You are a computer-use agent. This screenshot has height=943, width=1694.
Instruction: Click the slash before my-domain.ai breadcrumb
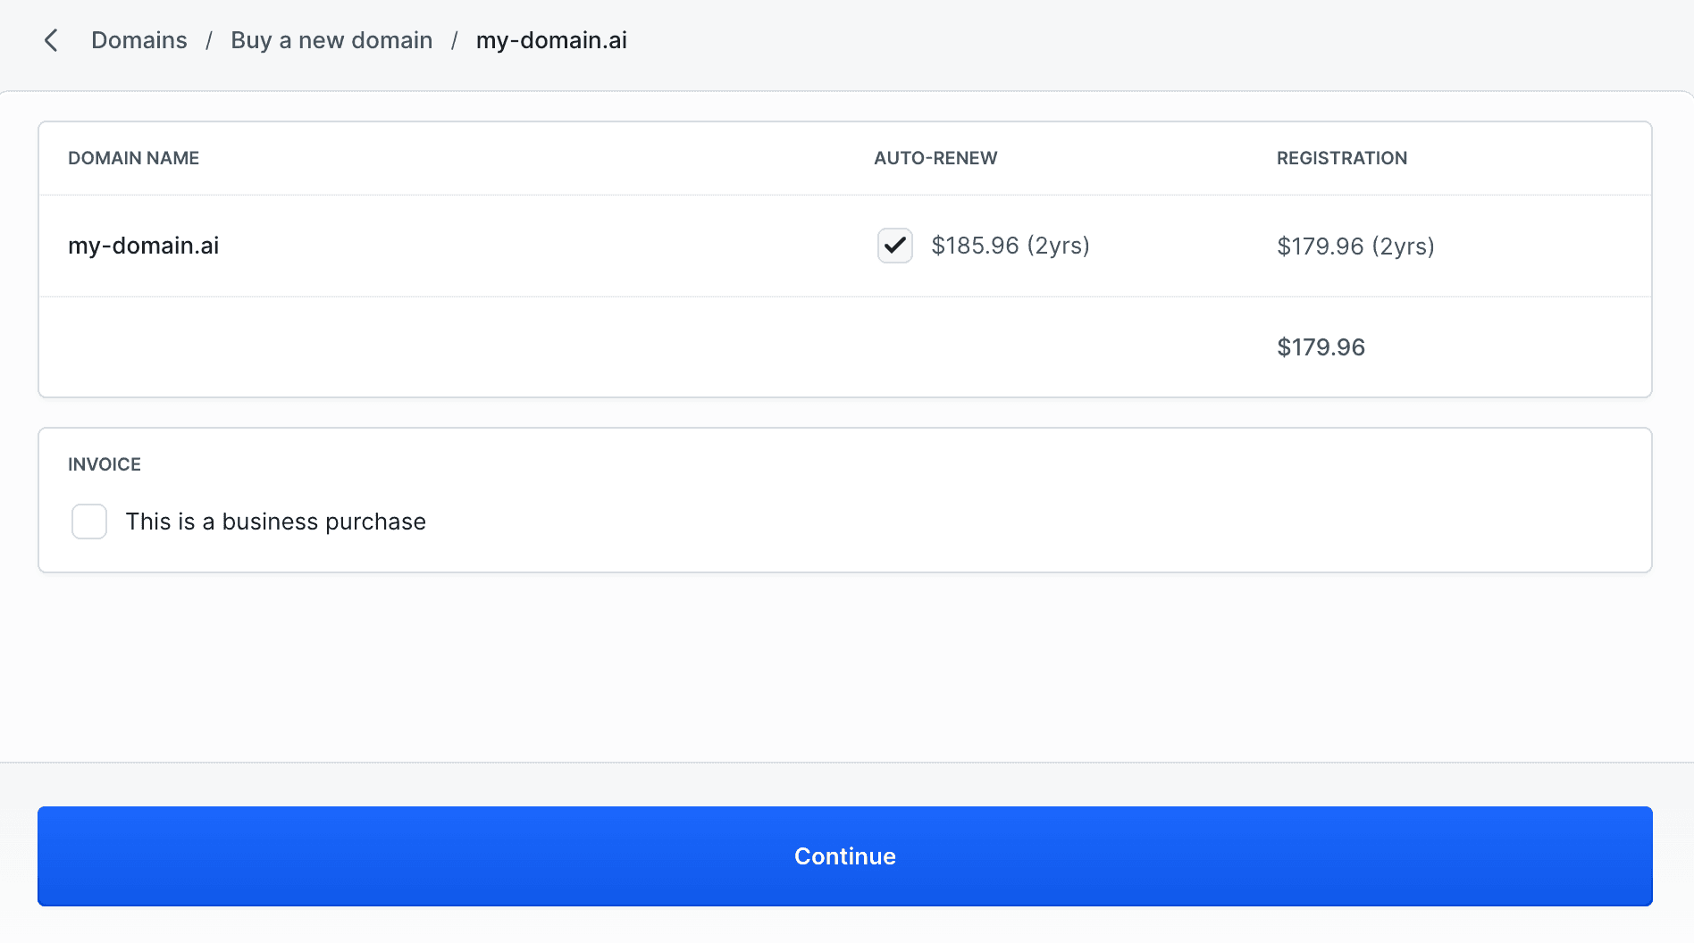[454, 40]
